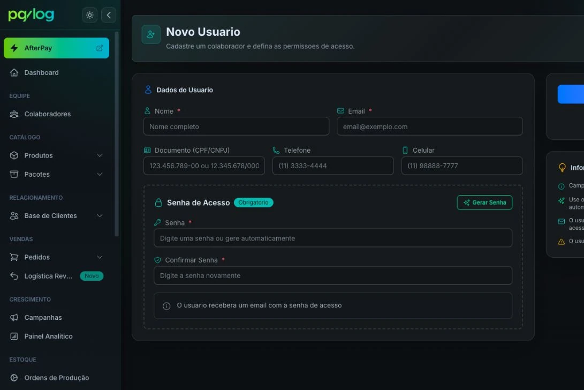Click the Pedidos shopping cart icon
Image resolution: width=584 pixels, height=390 pixels.
[x=14, y=257]
